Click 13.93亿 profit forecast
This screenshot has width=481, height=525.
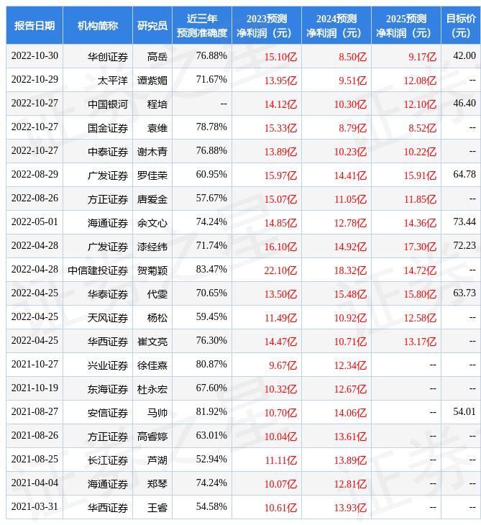[x=350, y=508]
